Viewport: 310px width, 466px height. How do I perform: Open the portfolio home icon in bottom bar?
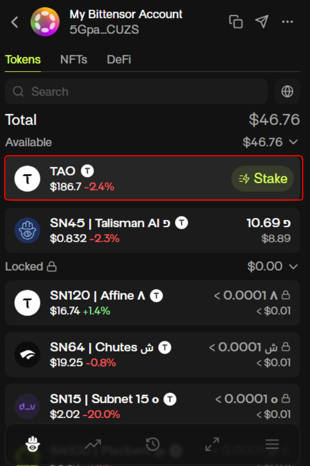tap(33, 444)
